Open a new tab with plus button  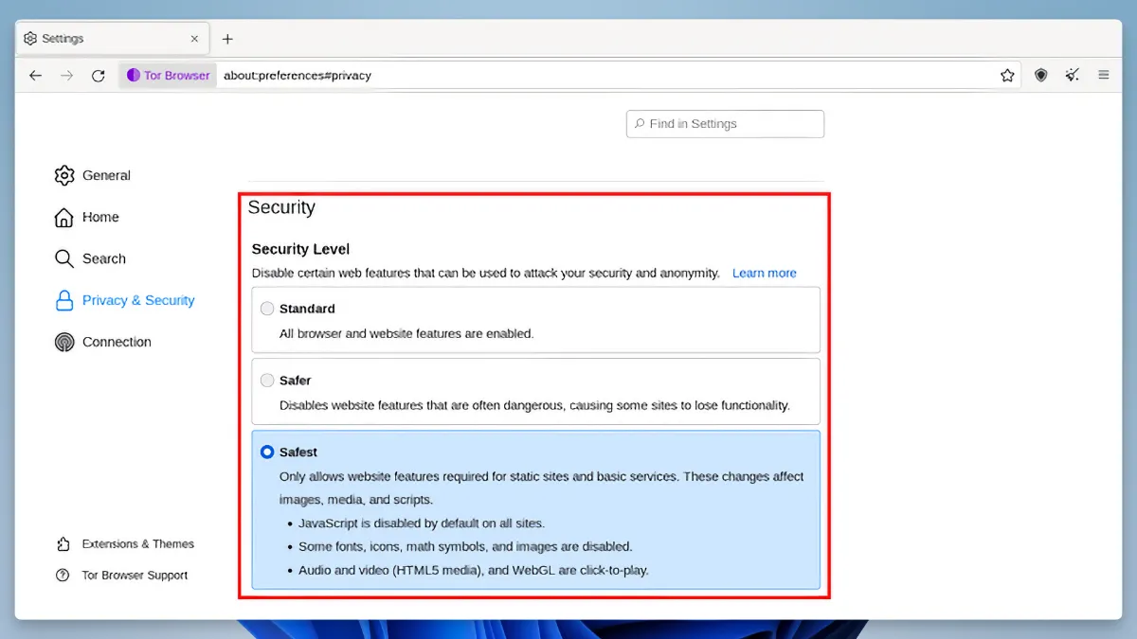[227, 39]
